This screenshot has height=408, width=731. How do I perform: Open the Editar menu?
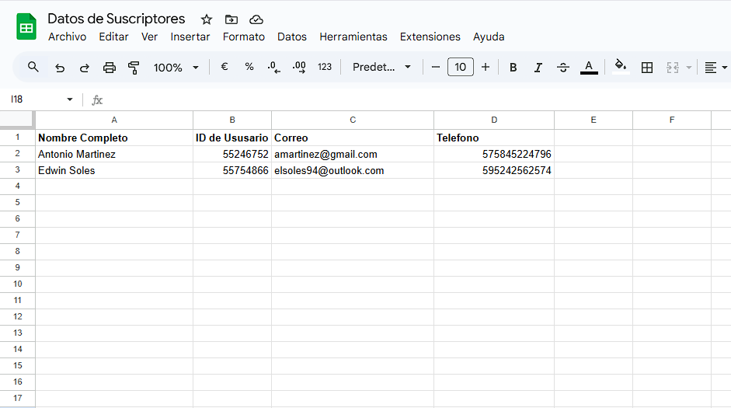(113, 37)
